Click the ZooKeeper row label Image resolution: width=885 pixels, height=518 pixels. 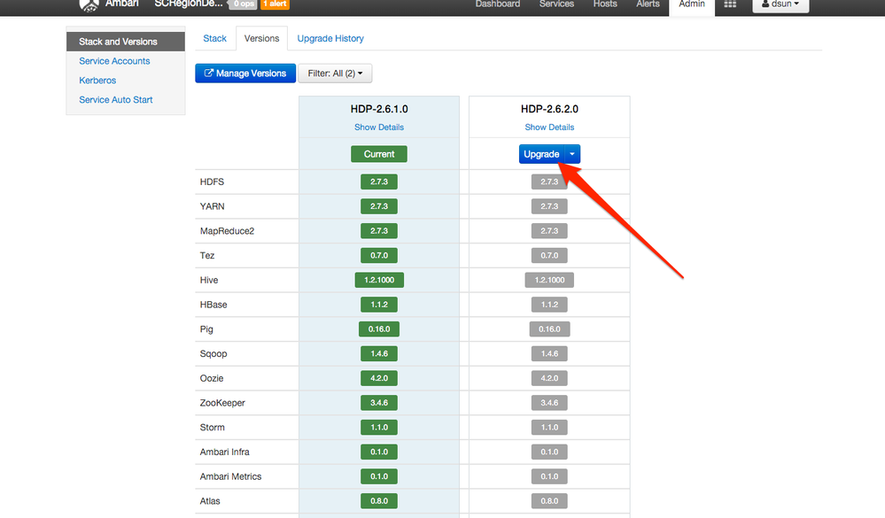tap(221, 403)
